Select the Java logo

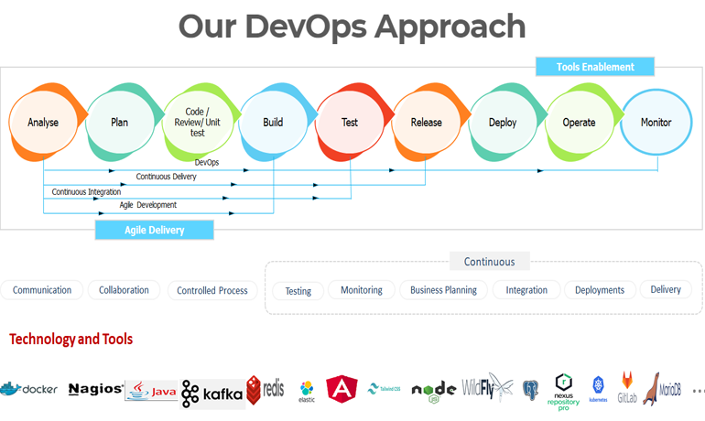(151, 390)
